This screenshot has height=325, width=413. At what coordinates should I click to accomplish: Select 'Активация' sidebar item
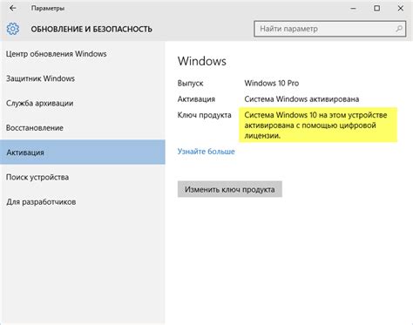point(83,152)
